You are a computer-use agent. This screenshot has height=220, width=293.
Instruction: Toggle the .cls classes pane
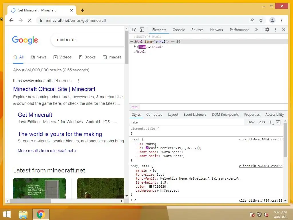(x=261, y=122)
